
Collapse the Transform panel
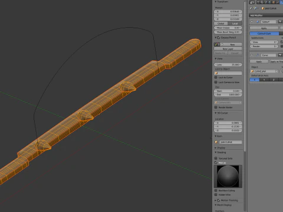pyautogui.click(x=216, y=2)
